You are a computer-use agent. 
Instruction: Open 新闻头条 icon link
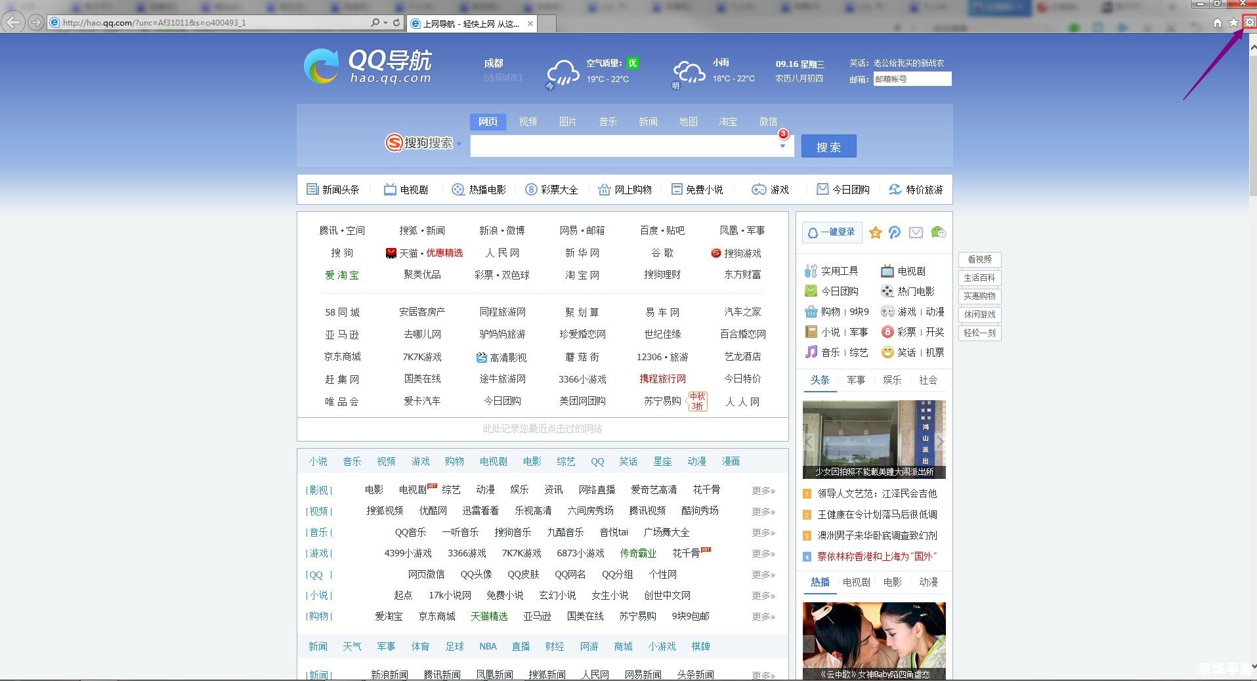(x=333, y=190)
